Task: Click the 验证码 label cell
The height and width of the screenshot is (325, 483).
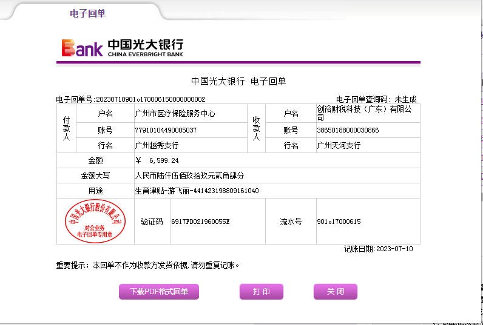Action: point(152,222)
